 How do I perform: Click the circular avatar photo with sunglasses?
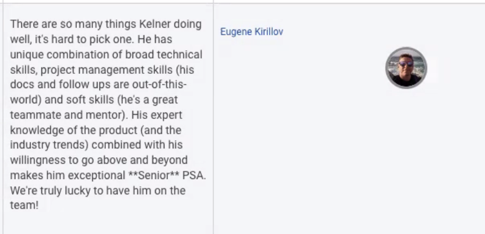pos(406,68)
